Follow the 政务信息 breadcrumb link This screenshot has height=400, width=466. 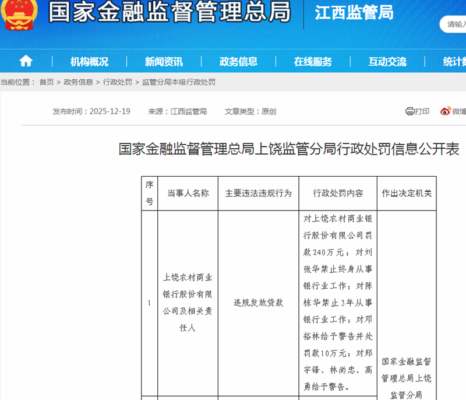(78, 82)
